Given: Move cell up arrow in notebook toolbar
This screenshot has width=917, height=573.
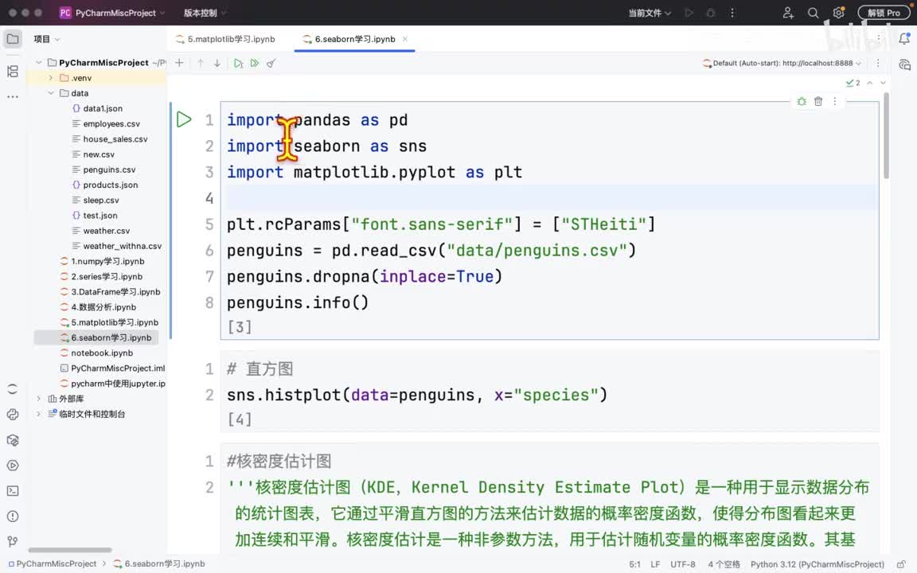Looking at the screenshot, I should [x=201, y=63].
